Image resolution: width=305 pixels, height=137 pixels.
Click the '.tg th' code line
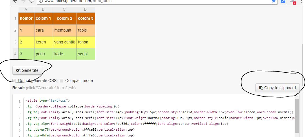pyautogui.click(x=160, y=118)
